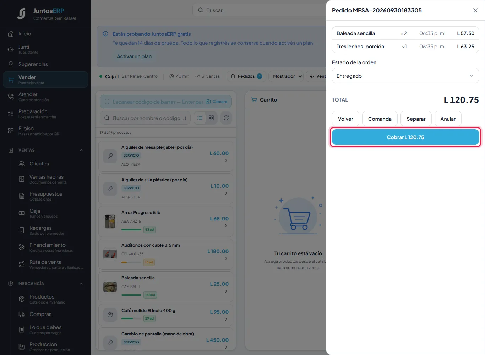Open the Estado de la orden dropdown
The image size is (485, 355).
coord(405,76)
